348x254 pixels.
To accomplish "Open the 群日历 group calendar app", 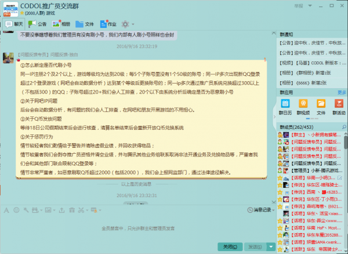I will 285,107.
